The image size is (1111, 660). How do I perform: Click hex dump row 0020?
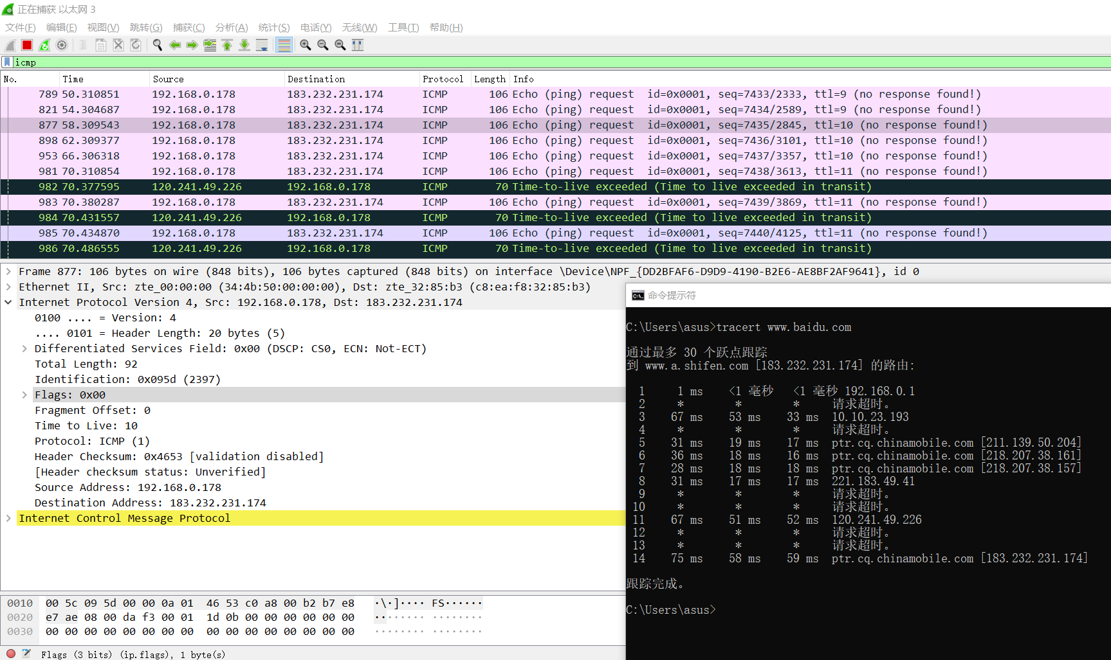tap(244, 618)
